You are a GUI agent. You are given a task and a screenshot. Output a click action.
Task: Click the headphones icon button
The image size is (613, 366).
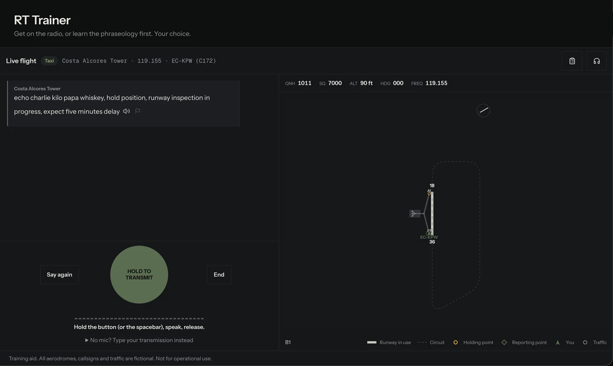(x=596, y=61)
